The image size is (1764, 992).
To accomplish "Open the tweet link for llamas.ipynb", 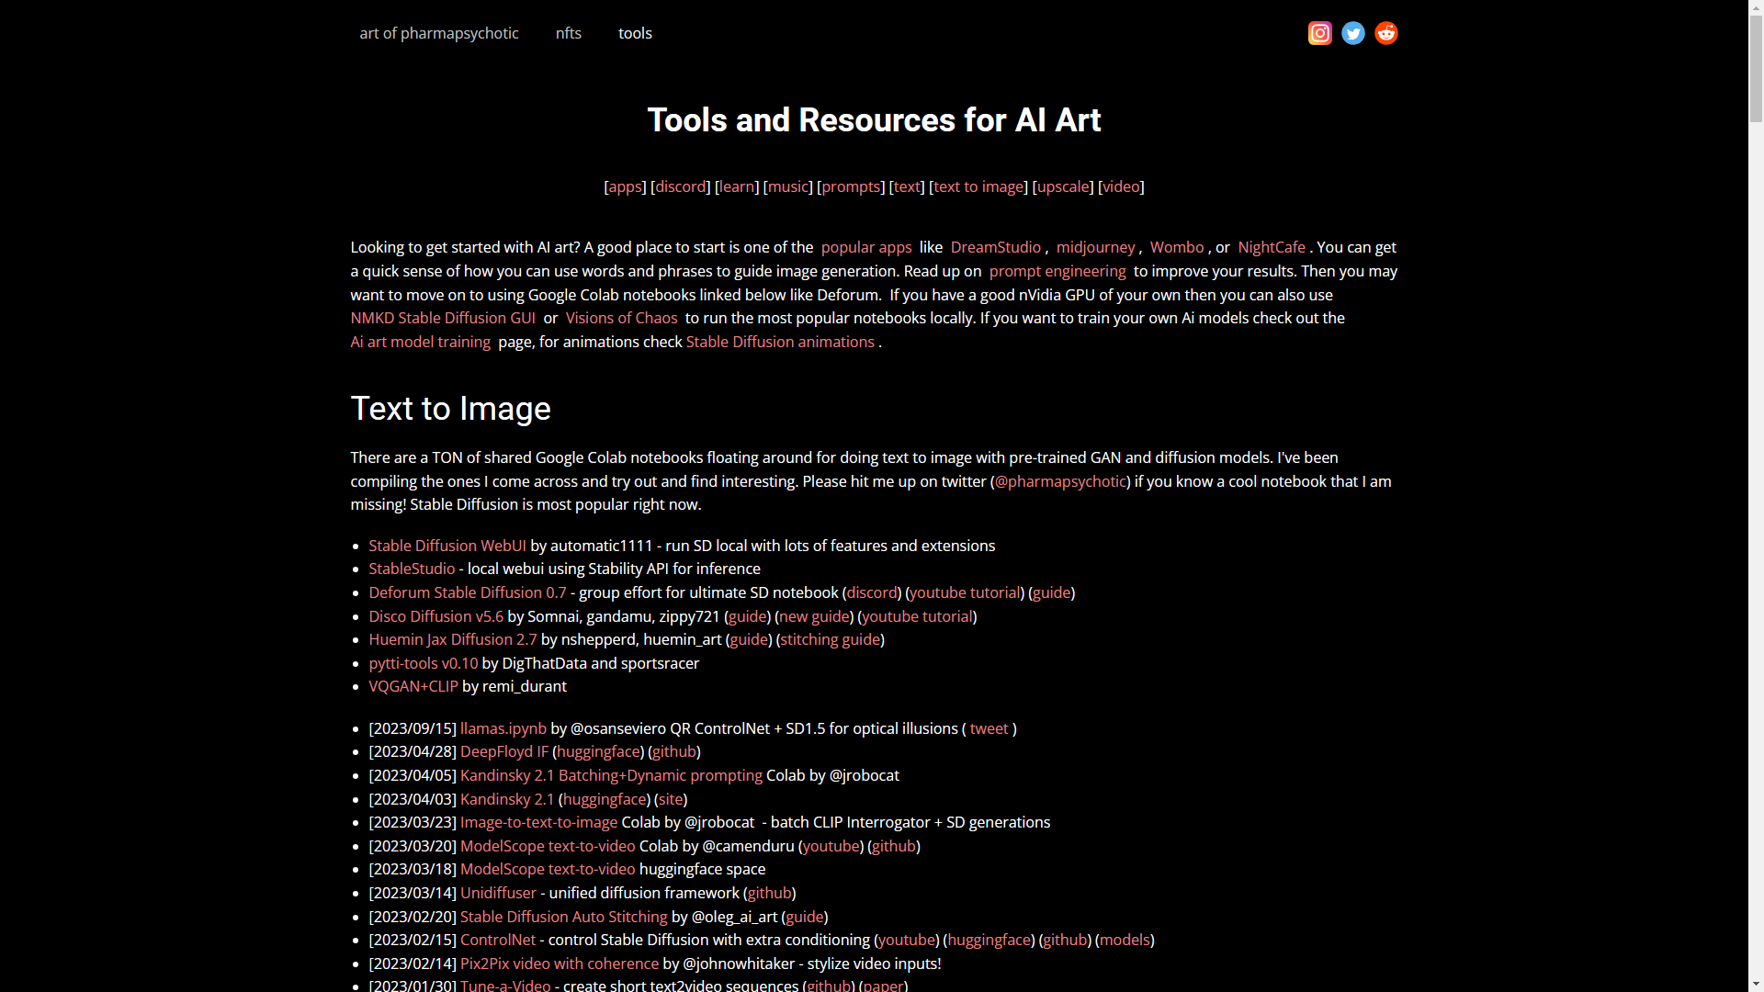I will (989, 728).
